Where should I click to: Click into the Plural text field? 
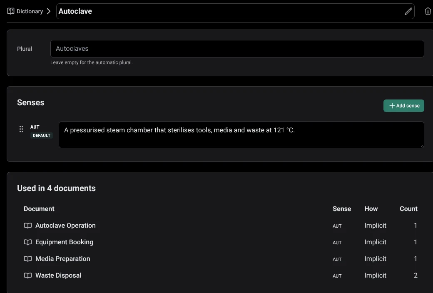(x=237, y=49)
